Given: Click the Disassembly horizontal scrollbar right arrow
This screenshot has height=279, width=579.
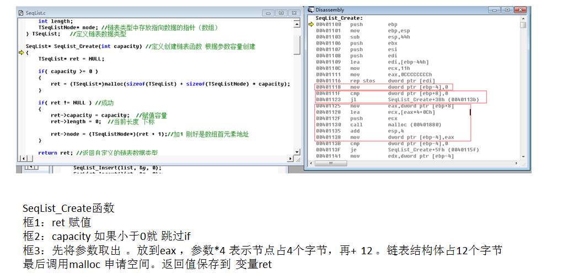Looking at the screenshot, I should (x=516, y=163).
